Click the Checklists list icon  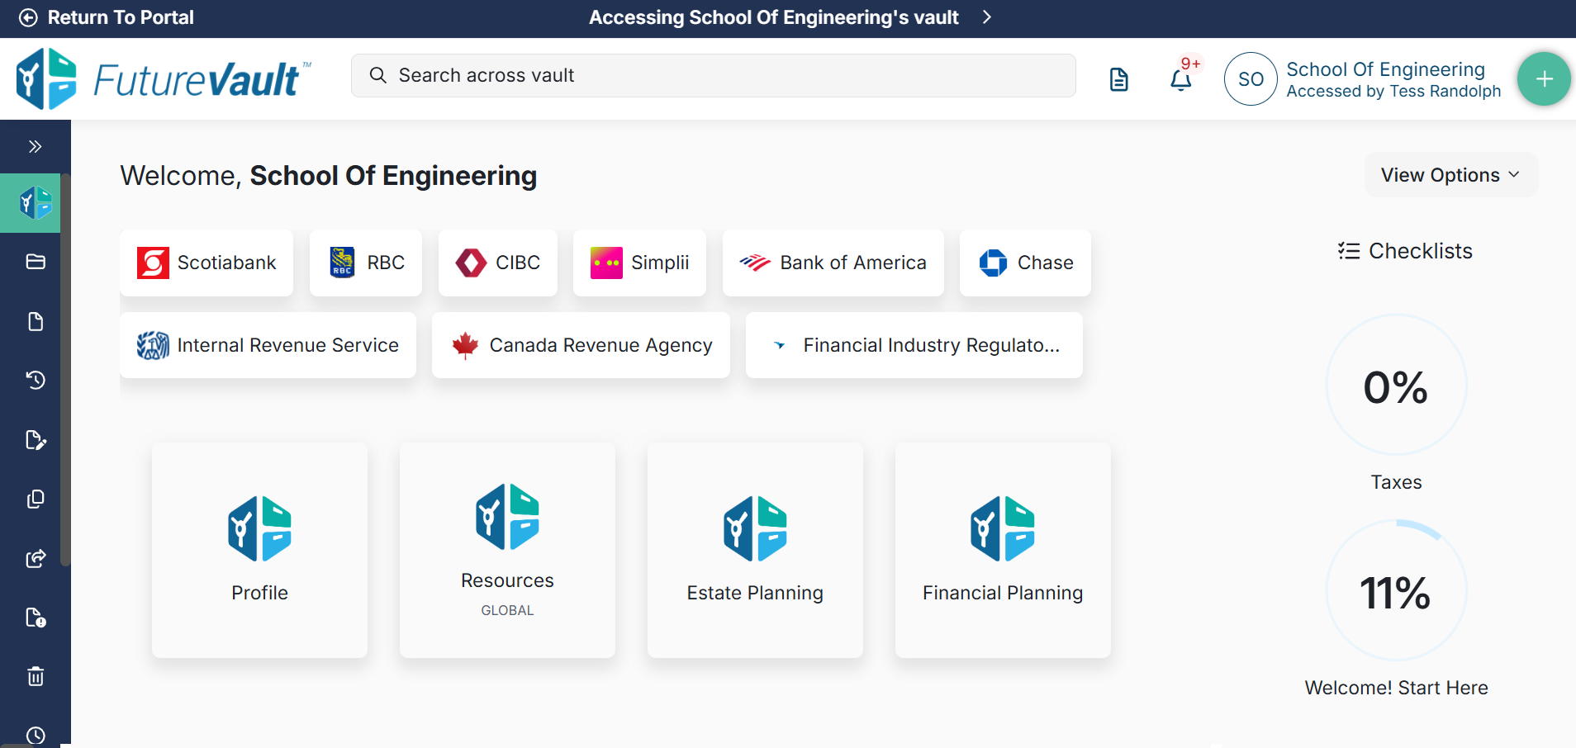pyautogui.click(x=1349, y=251)
